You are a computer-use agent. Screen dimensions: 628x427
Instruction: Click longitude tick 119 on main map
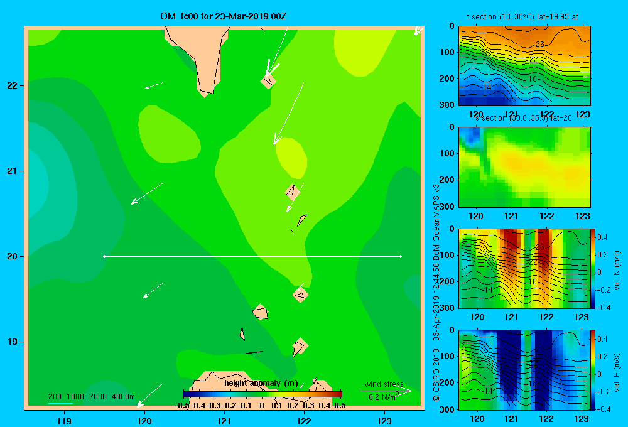point(64,421)
